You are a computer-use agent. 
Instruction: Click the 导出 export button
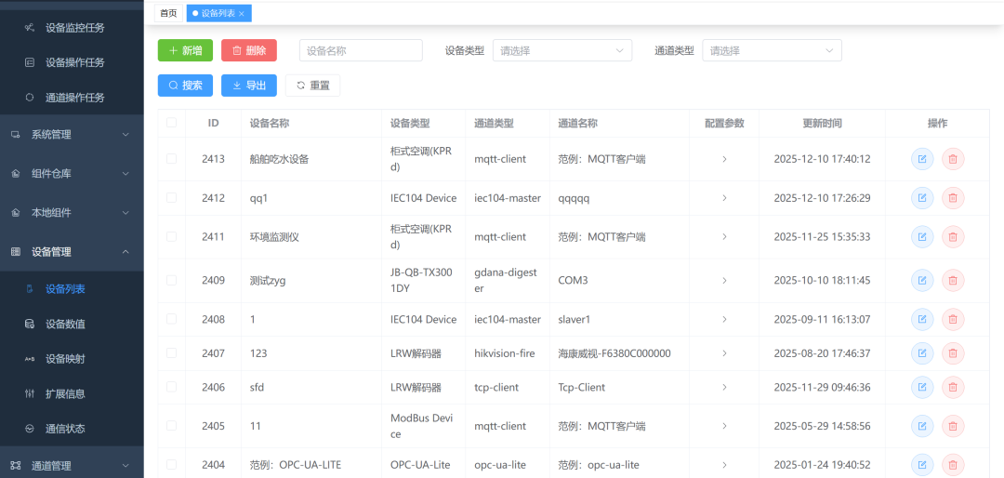249,86
